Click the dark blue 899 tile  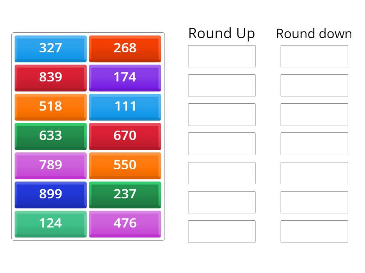click(51, 194)
